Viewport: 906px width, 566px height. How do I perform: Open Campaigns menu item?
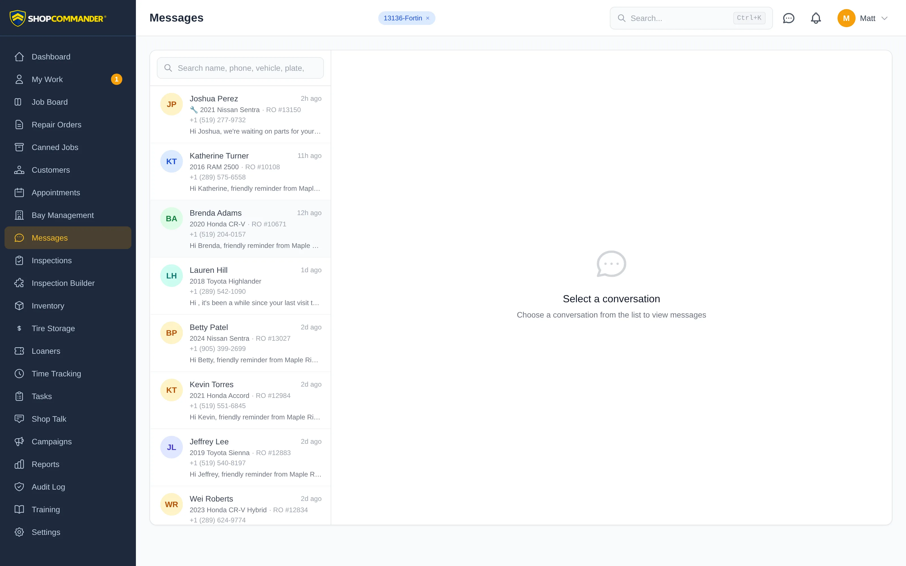click(x=68, y=442)
